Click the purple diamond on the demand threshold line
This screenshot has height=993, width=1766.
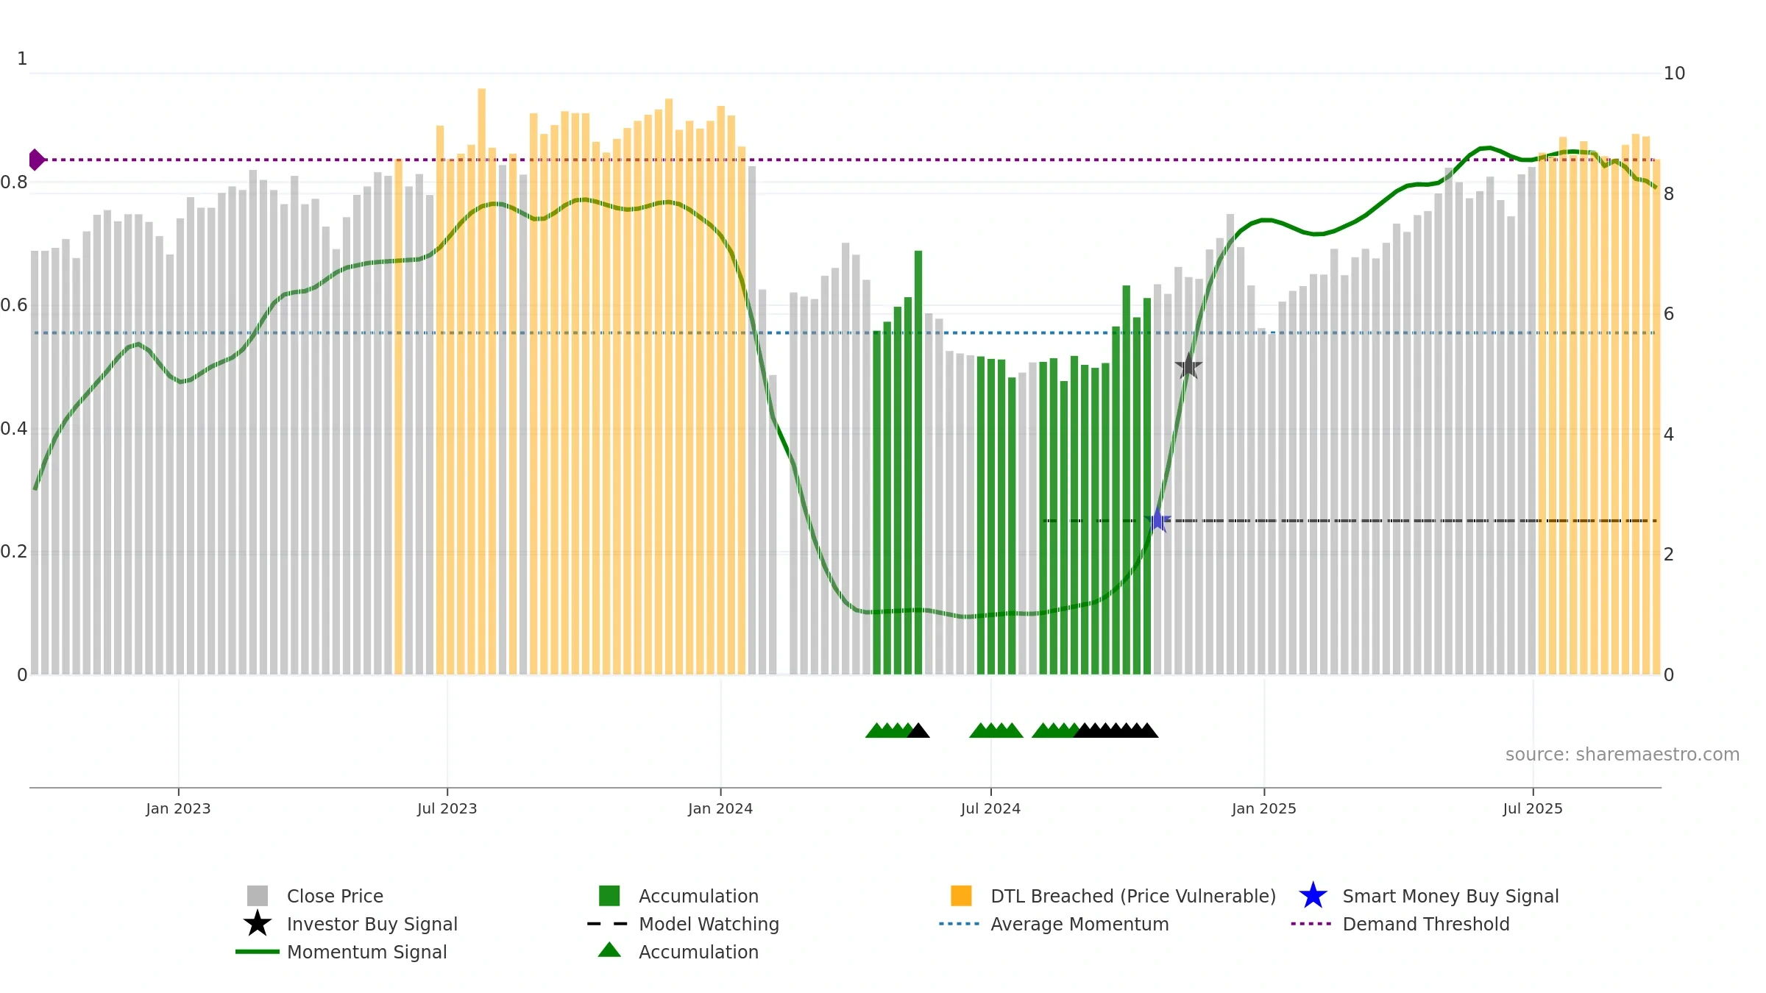36,160
